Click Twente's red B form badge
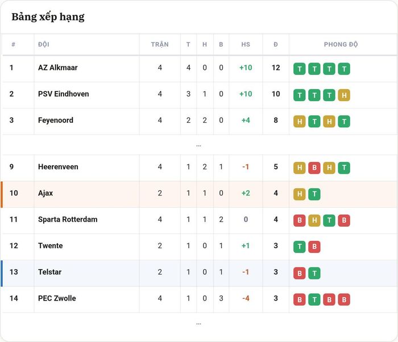Screen dimensions: 398x342 (314, 247)
